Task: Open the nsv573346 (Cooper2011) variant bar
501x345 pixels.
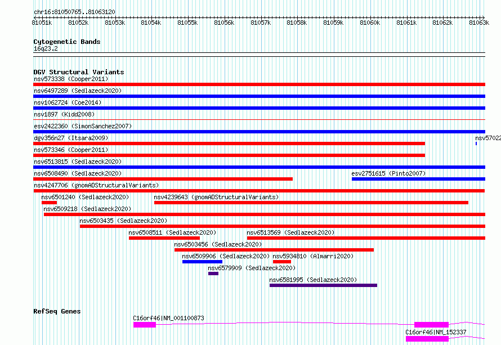Action: coord(229,155)
